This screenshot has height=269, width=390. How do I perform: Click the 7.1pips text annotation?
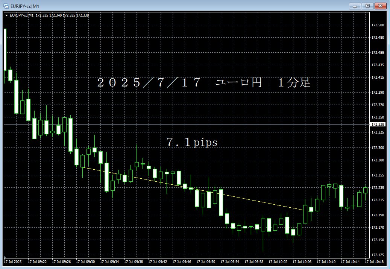click(x=192, y=143)
